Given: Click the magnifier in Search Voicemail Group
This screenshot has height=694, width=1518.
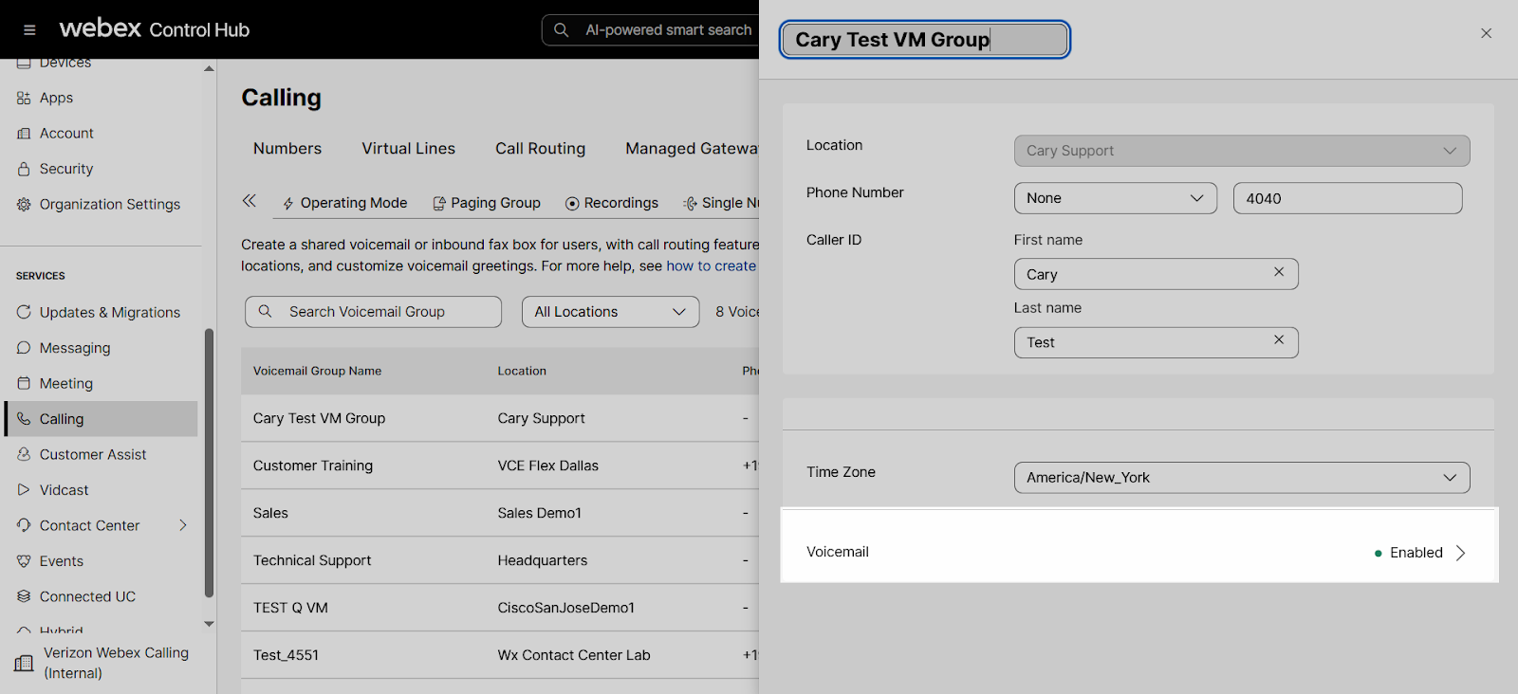Looking at the screenshot, I should [266, 311].
